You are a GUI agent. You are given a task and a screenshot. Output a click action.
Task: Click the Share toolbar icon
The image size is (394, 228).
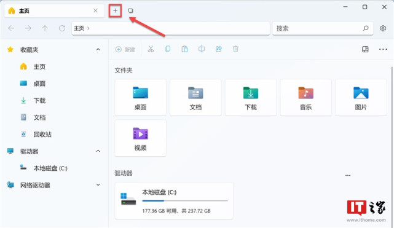coord(219,49)
